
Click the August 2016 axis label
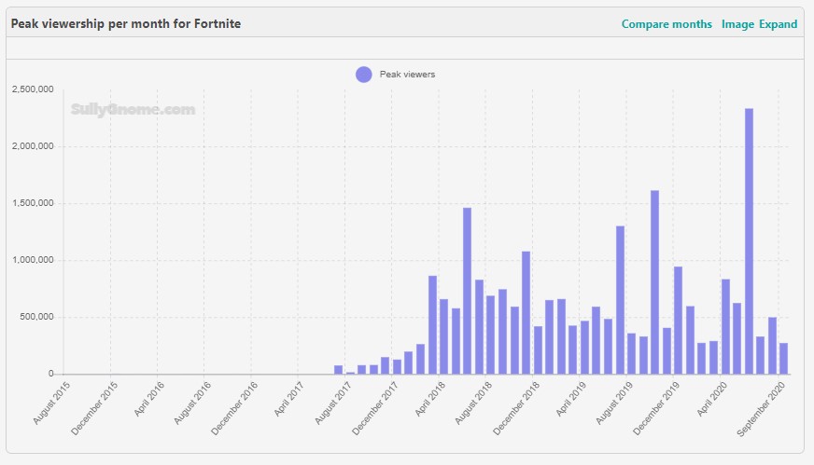192,403
